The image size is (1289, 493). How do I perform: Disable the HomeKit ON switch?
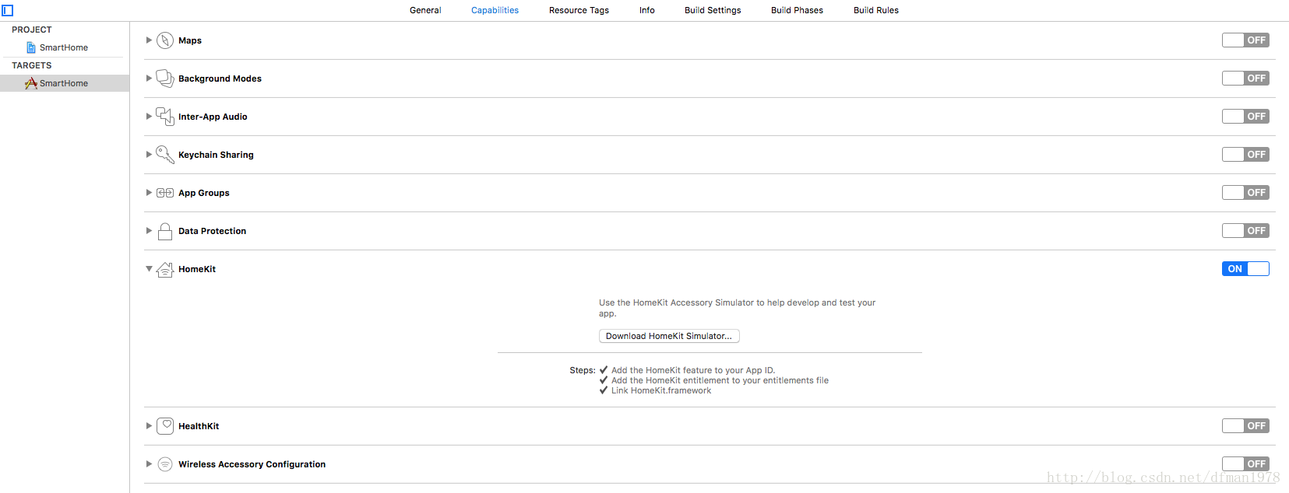click(1245, 269)
